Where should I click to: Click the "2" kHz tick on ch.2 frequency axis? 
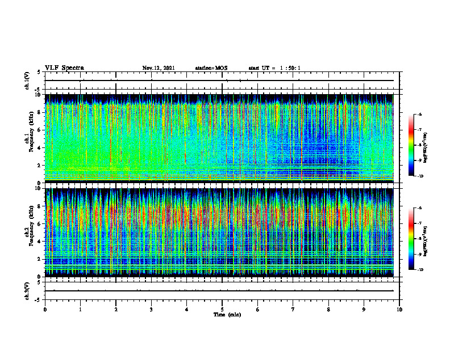[40, 259]
